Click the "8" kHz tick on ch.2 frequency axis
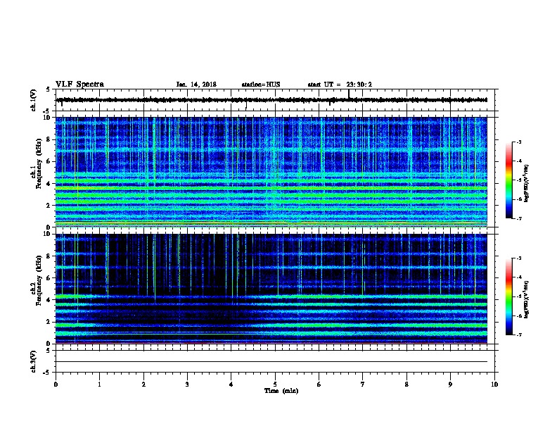This screenshot has width=557, height=431. [x=49, y=256]
